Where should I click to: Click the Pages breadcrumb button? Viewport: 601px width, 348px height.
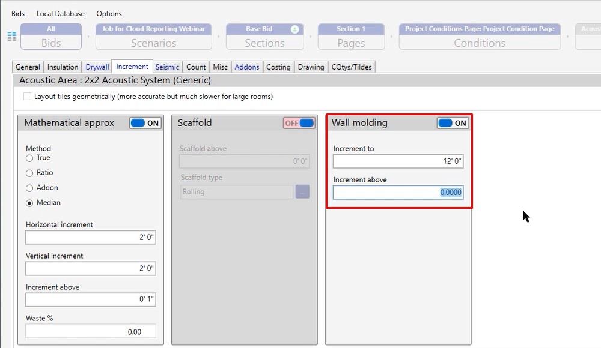[x=351, y=37]
